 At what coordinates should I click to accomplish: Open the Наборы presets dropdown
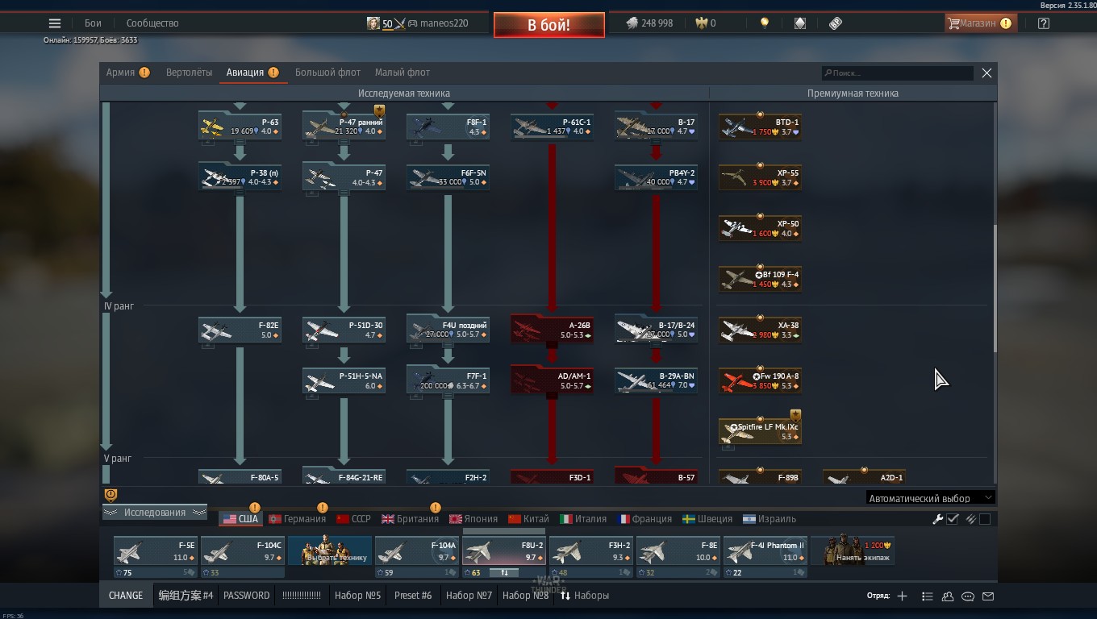coord(585,596)
